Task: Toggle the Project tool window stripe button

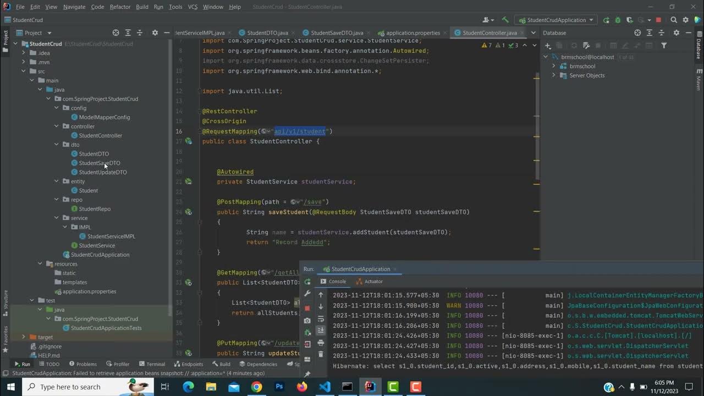Action: pos(6,40)
